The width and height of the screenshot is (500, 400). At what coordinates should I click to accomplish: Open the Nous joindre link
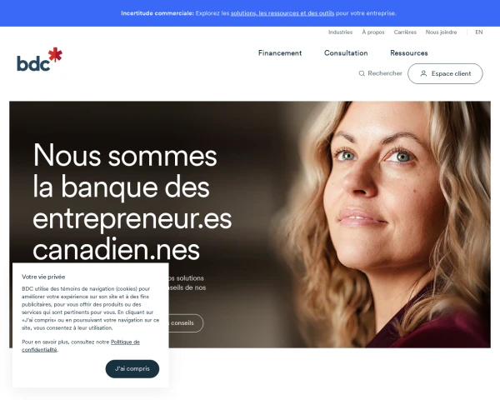click(442, 32)
